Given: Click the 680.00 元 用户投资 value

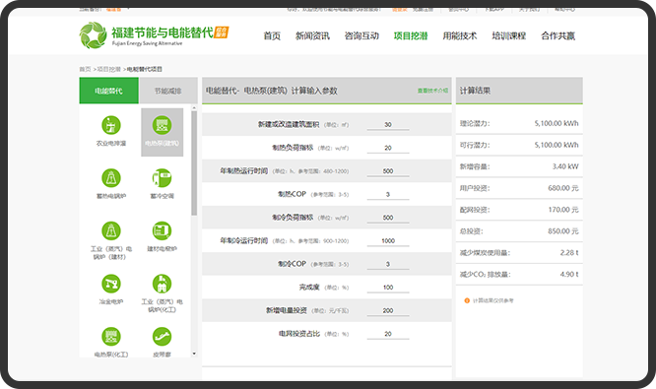Looking at the screenshot, I should (x=563, y=188).
